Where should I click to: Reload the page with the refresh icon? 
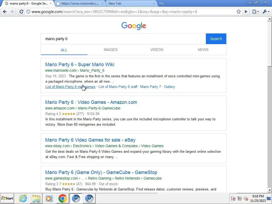click(x=21, y=12)
